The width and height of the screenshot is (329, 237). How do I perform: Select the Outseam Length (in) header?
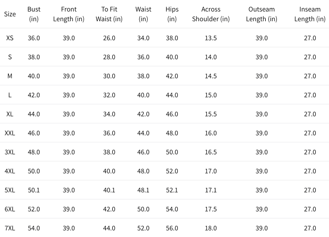[261, 14]
